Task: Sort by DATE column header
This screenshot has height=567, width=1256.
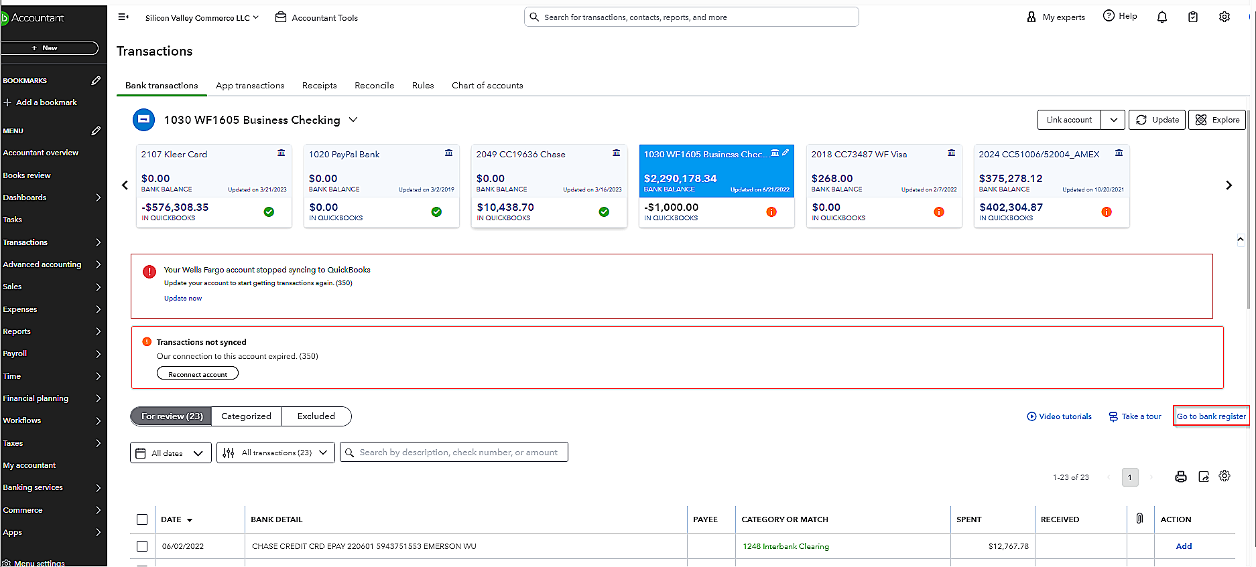Action: [177, 519]
